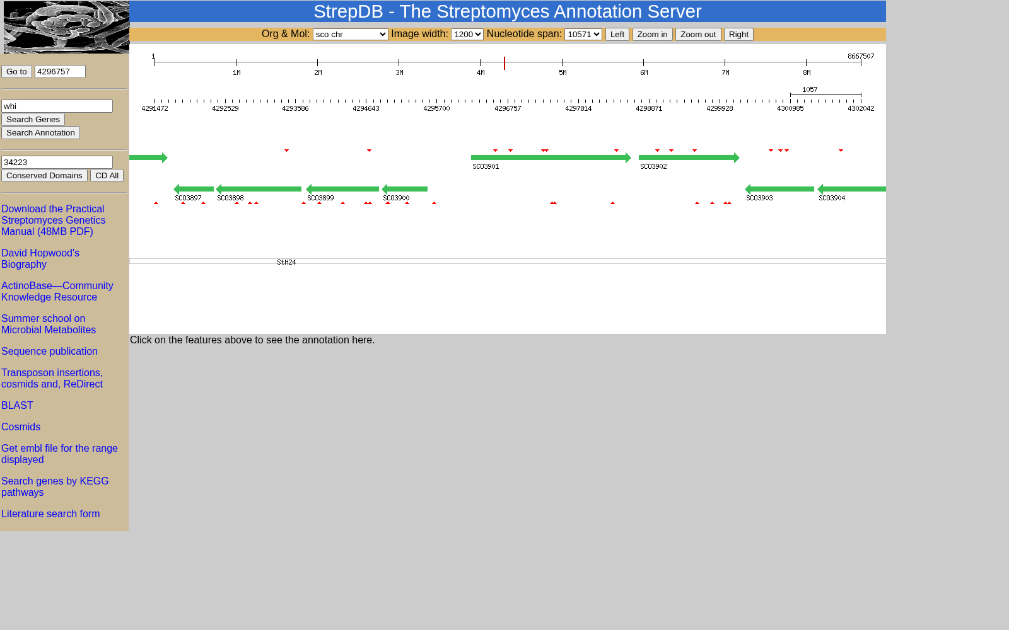The image size is (1009, 630).
Task: Open Practical Streptomyces Genetics Manual link
Action: 53,220
